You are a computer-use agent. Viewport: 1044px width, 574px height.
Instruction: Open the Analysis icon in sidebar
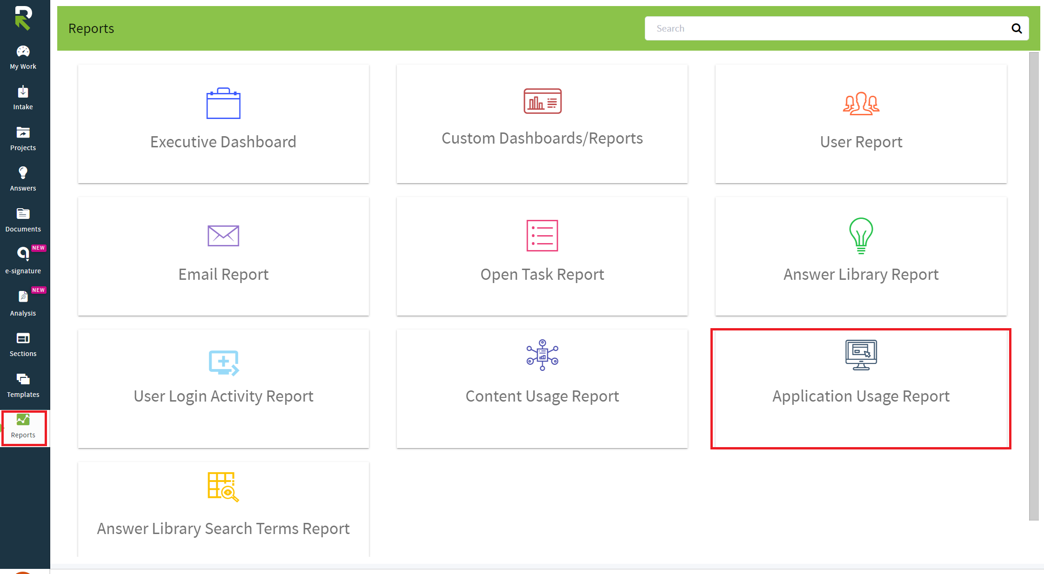click(x=23, y=297)
